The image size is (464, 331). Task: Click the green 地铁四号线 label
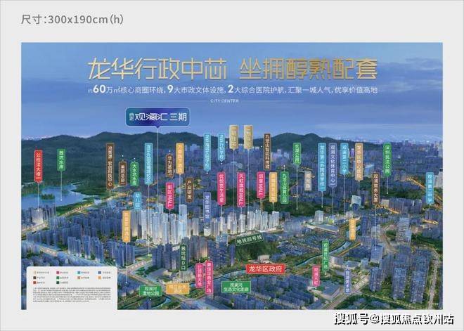click(249, 240)
